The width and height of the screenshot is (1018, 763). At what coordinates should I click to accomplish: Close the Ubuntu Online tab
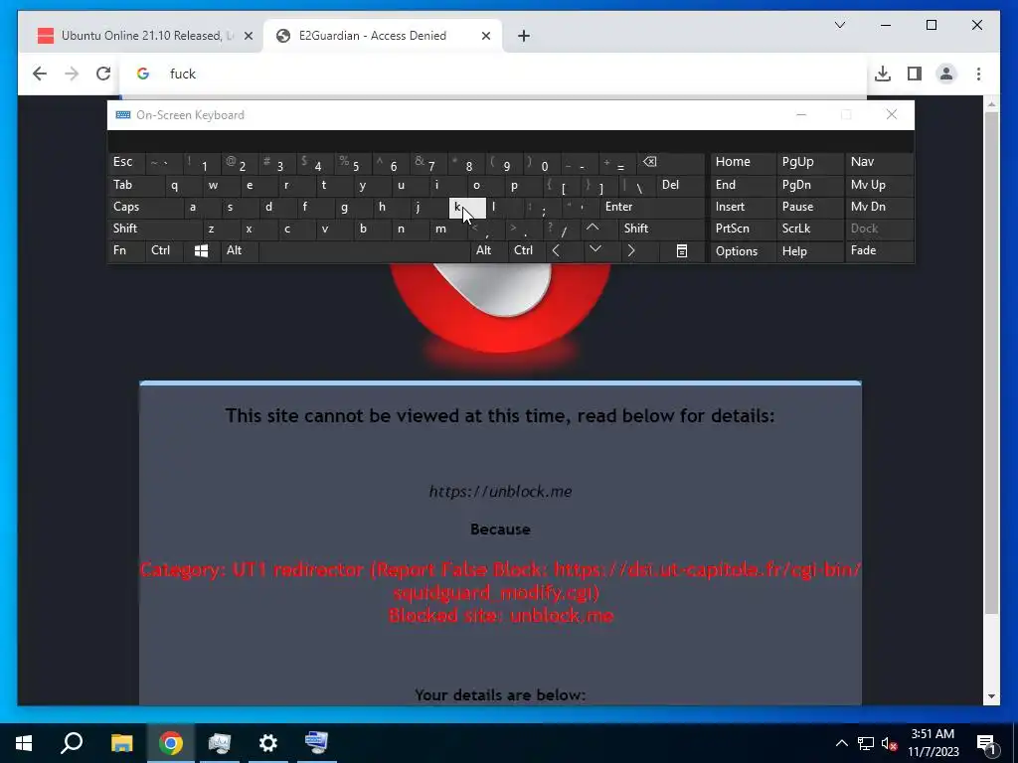pyautogui.click(x=248, y=36)
